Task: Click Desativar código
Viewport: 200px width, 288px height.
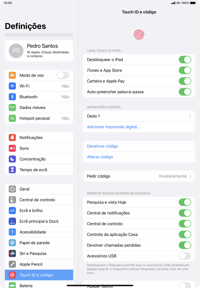Action: click(x=103, y=146)
